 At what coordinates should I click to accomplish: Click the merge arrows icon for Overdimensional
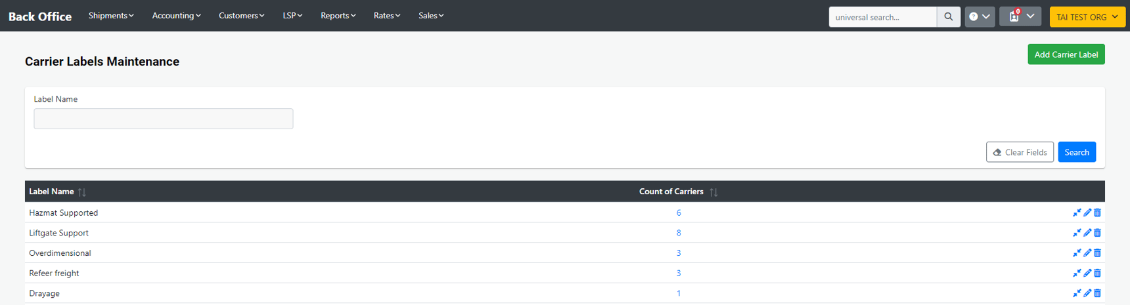click(x=1077, y=253)
